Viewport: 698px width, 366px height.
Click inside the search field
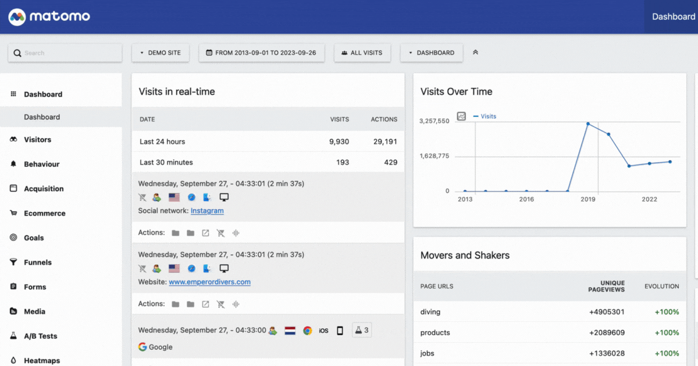65,53
